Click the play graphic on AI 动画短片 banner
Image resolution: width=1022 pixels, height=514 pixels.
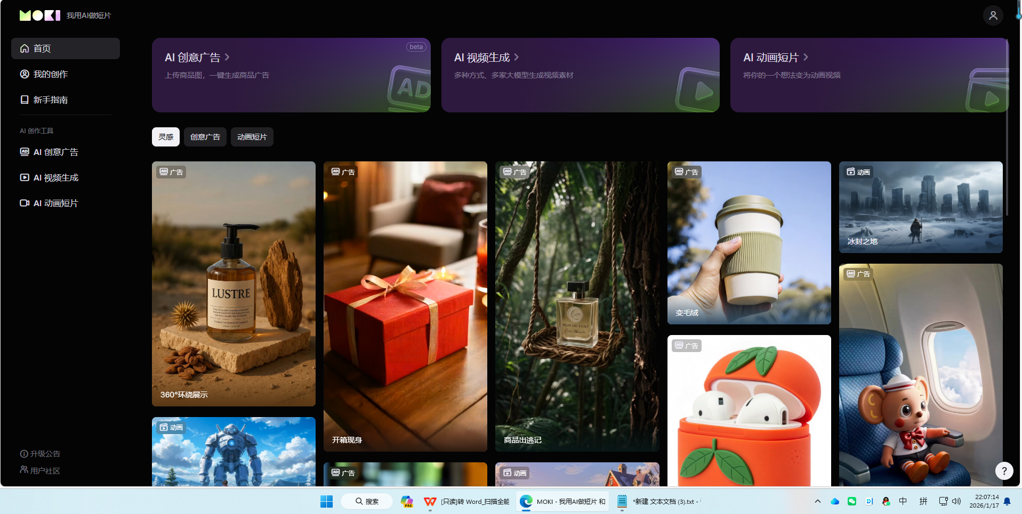[987, 91]
